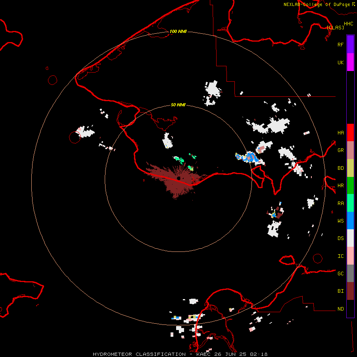Click the WS legend label

click(x=340, y=221)
